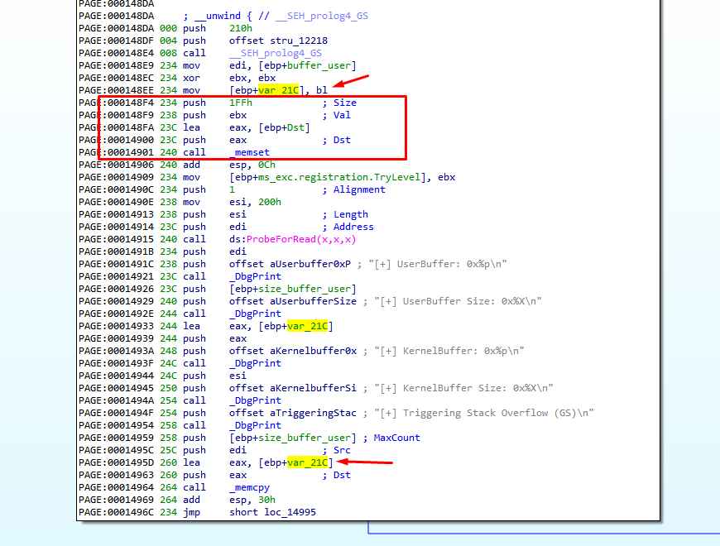Click the _memcpy function call
This screenshot has width=720, height=546.
[249, 487]
